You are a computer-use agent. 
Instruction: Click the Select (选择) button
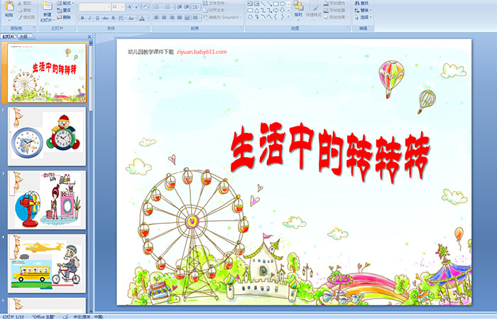(363, 17)
